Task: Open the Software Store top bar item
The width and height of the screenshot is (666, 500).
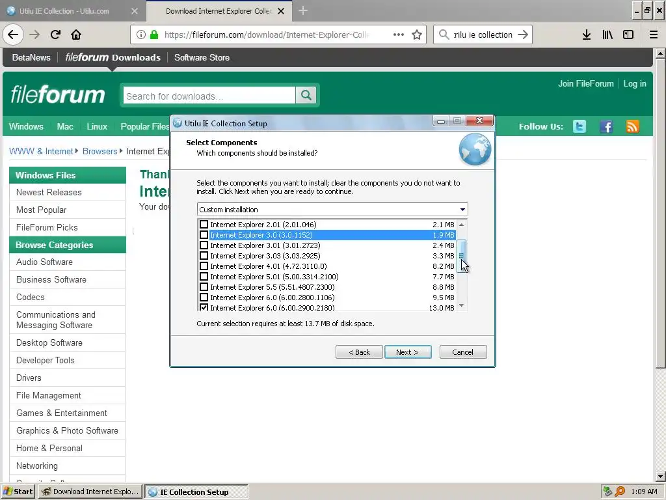Action: [x=202, y=57]
